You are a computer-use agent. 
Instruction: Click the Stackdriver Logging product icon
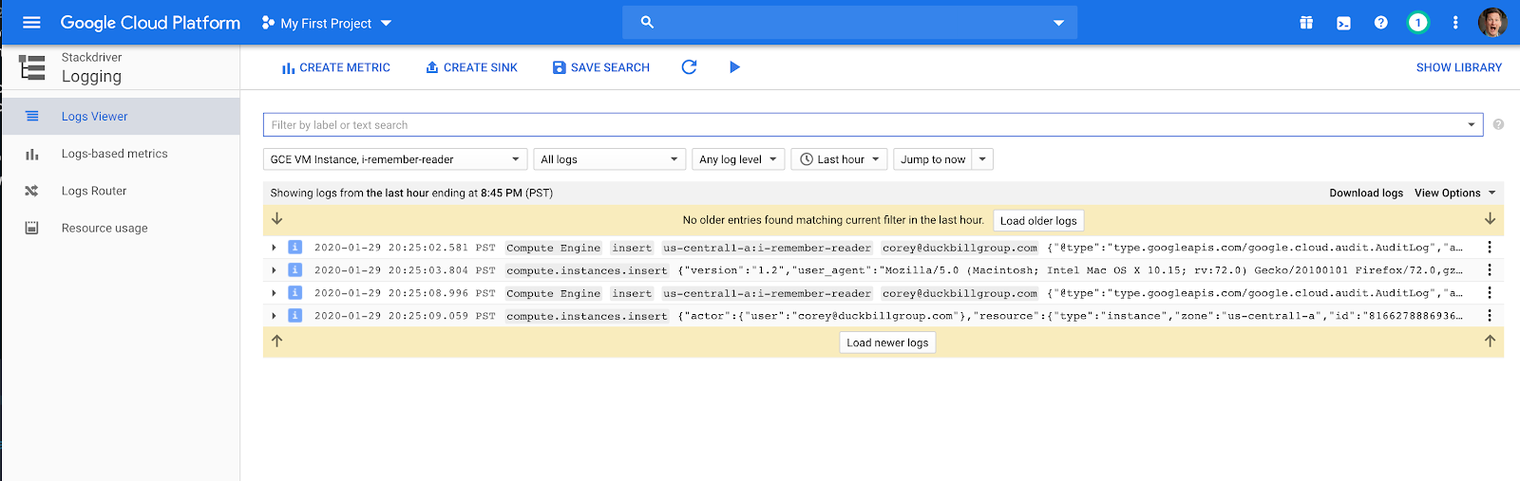click(x=32, y=67)
